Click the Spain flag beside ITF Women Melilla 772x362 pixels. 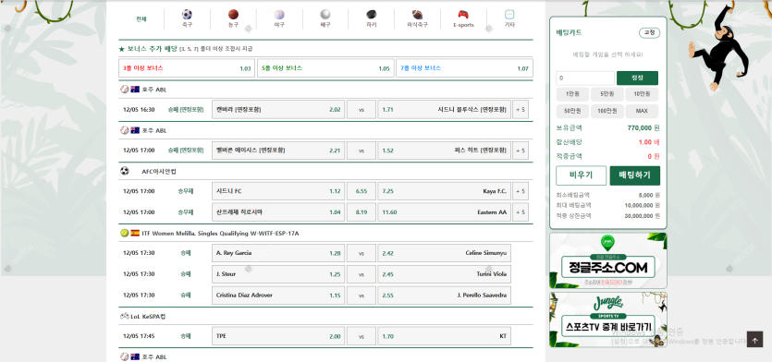pyautogui.click(x=135, y=233)
